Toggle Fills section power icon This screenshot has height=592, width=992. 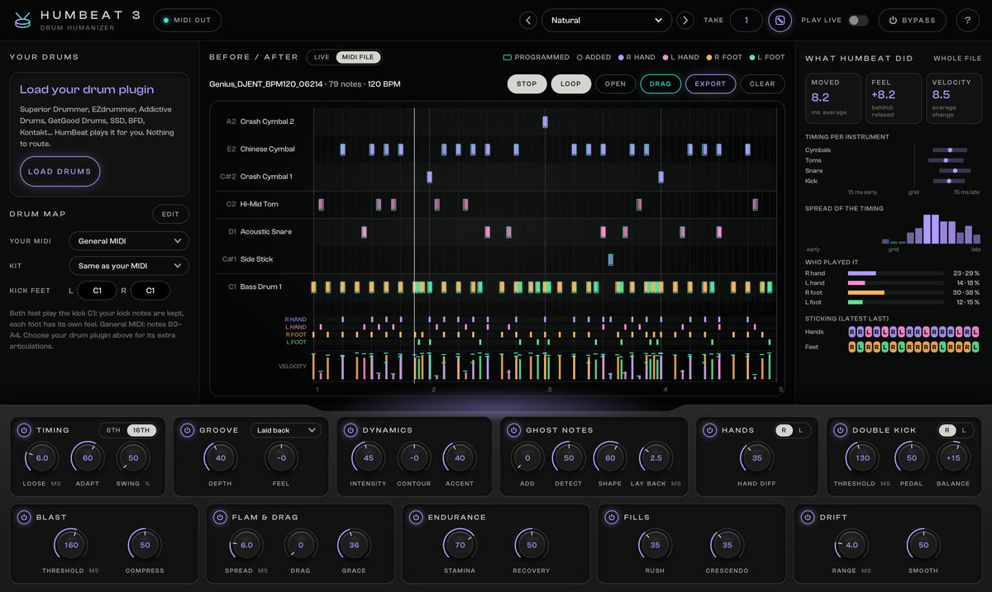tap(612, 517)
